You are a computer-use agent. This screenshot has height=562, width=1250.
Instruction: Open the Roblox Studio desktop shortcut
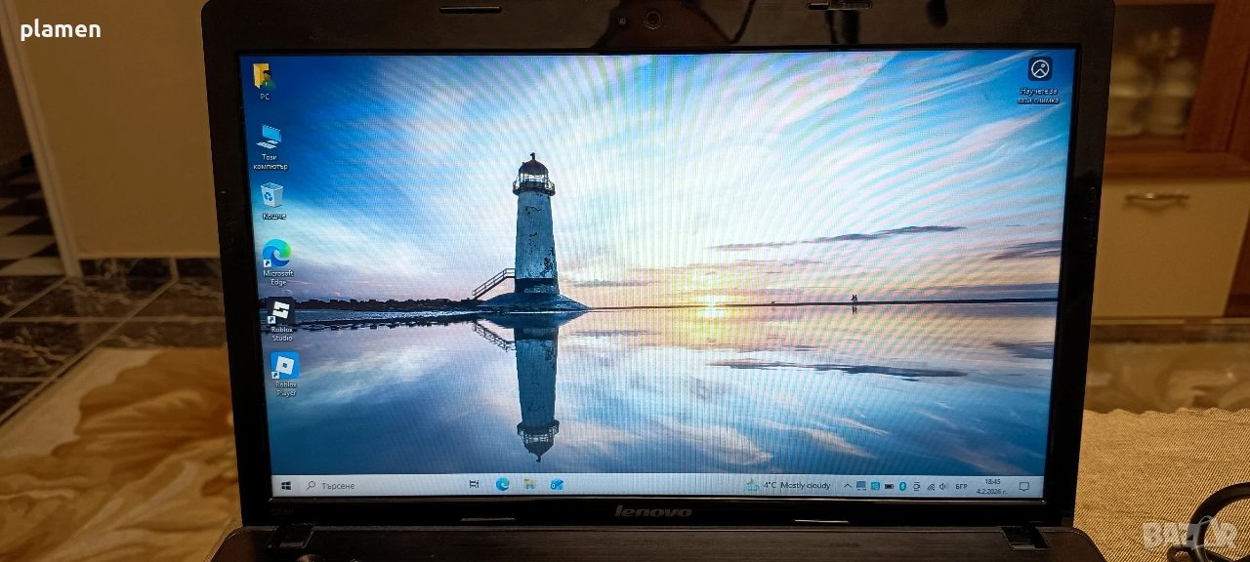pyautogui.click(x=280, y=311)
